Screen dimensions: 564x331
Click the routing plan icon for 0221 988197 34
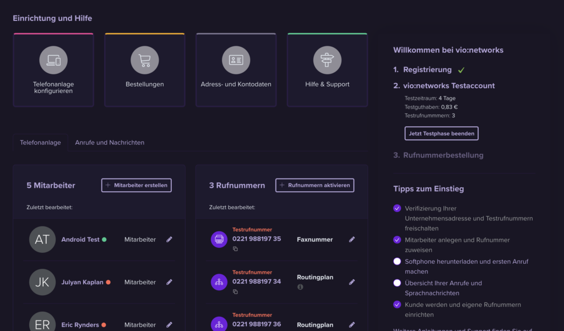[219, 281]
